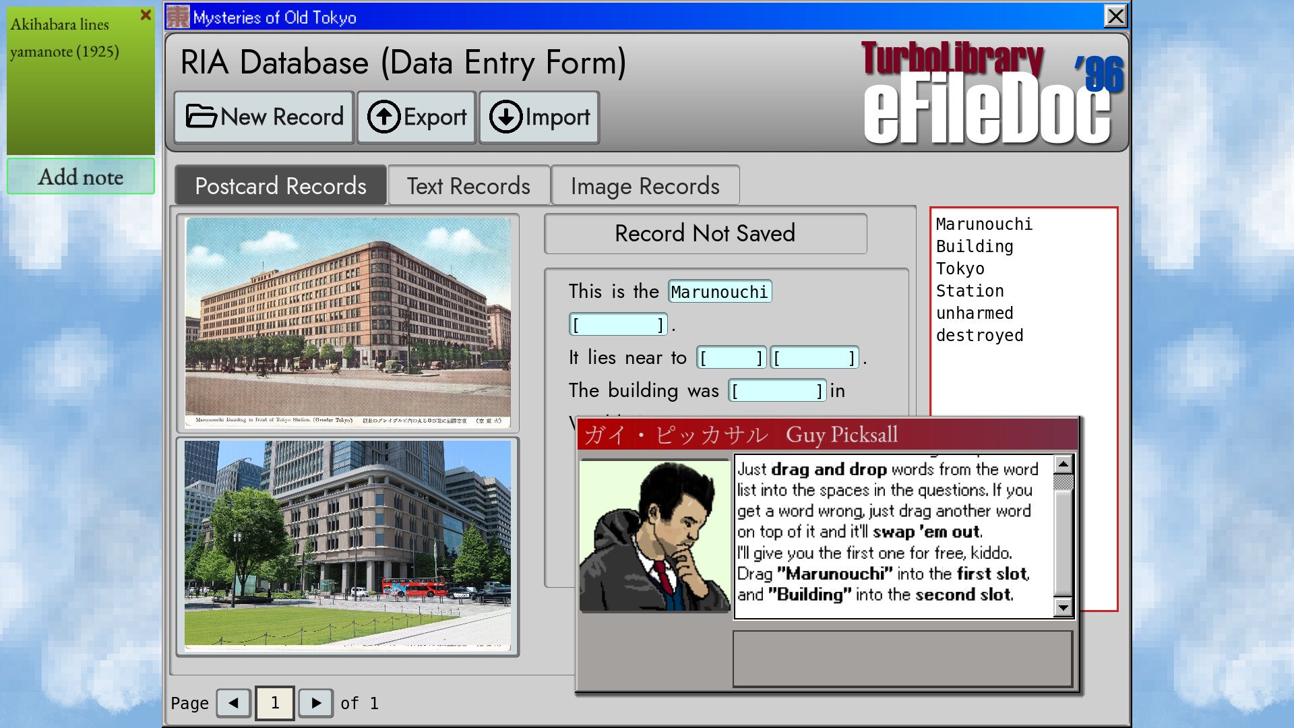Screen dimensions: 1294x728
Task: Switch to Image Records tab
Action: pyautogui.click(x=645, y=186)
